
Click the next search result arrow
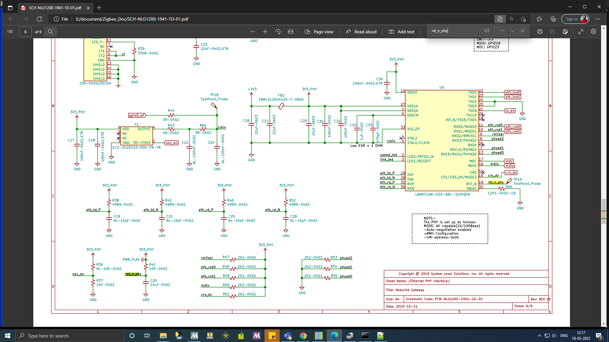pos(512,31)
